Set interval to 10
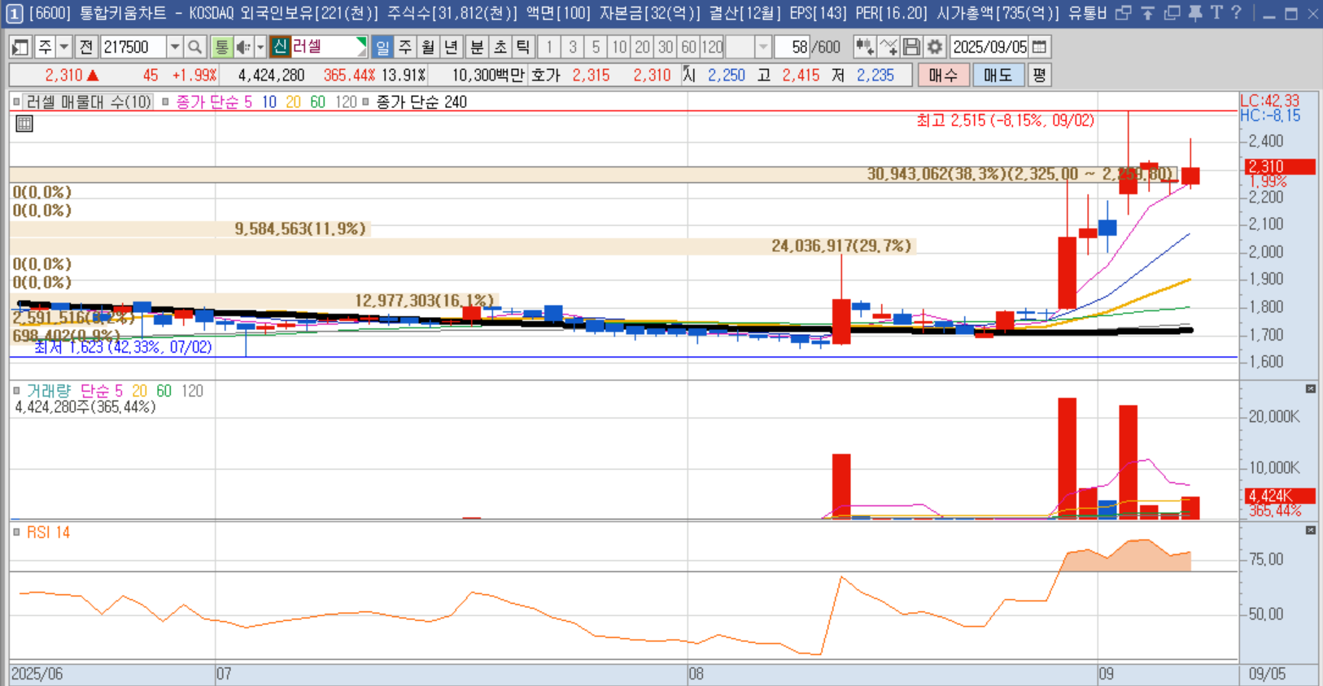Image resolution: width=1323 pixels, height=686 pixels. click(619, 47)
